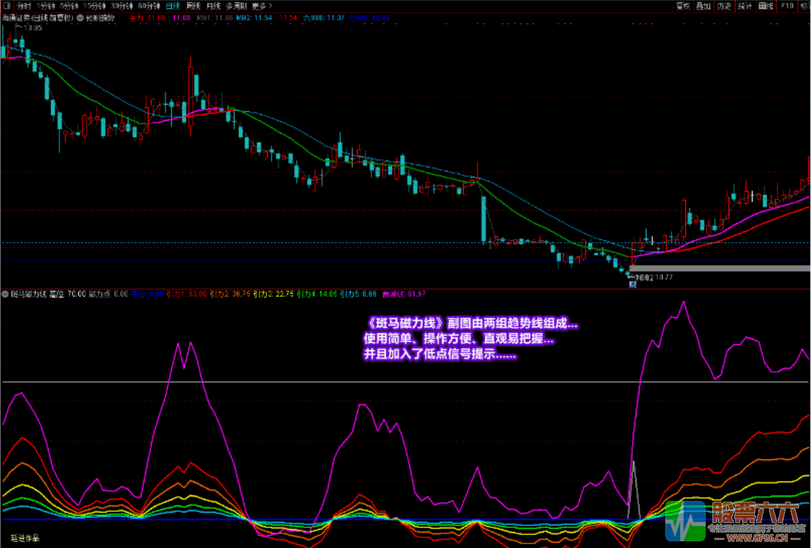
Task: Switch to the 分时 intraday tab
Action: click(24, 5)
